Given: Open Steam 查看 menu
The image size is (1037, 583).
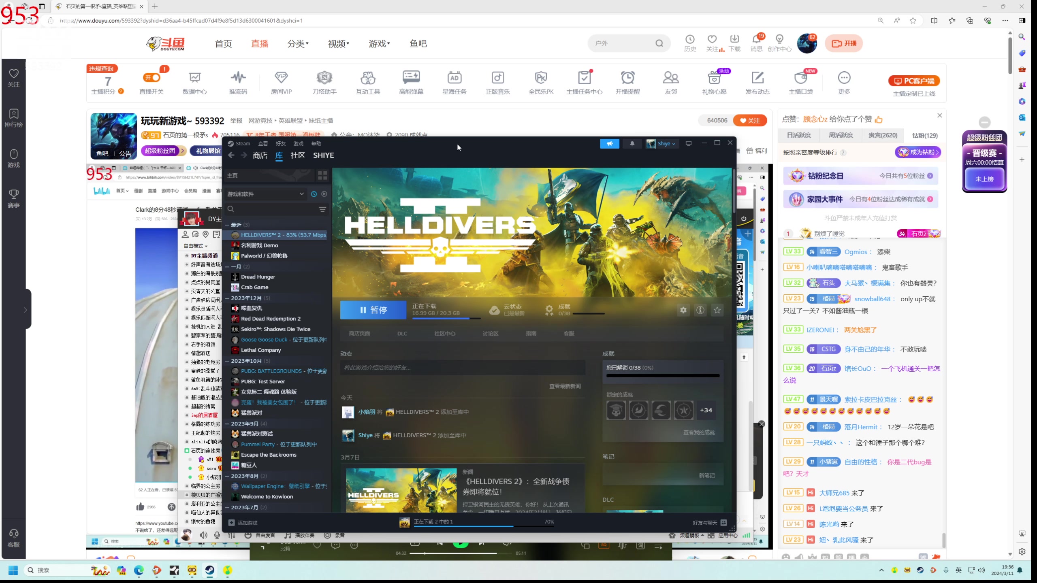Looking at the screenshot, I should (x=263, y=144).
